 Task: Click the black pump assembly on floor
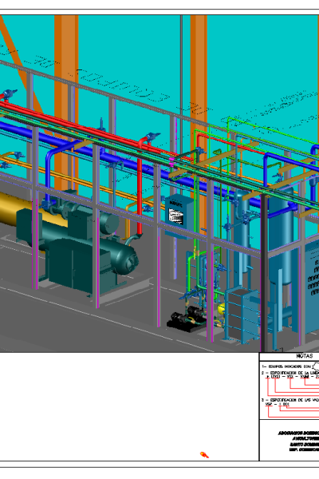186,319
